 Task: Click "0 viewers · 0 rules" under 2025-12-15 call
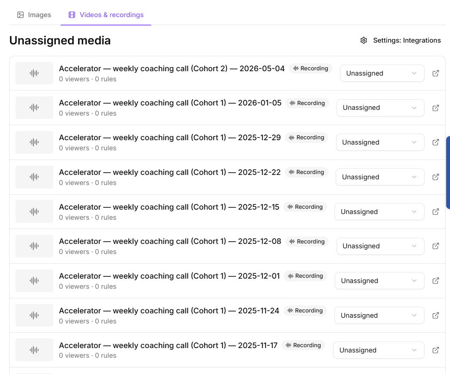point(87,218)
